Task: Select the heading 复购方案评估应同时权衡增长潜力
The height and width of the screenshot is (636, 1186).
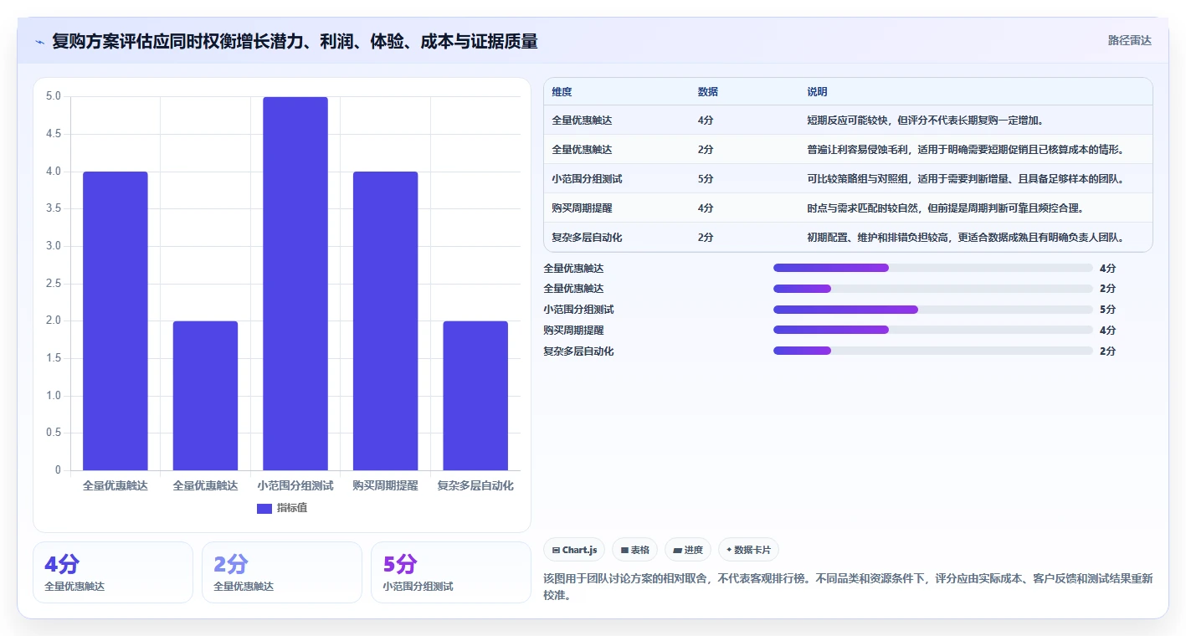Action: (295, 41)
